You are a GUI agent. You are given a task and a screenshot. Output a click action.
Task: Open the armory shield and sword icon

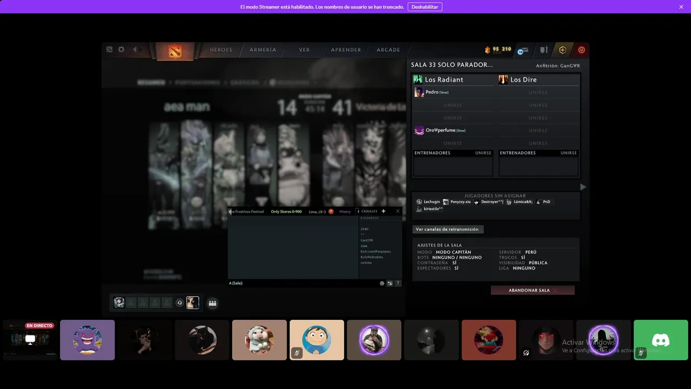tap(544, 50)
